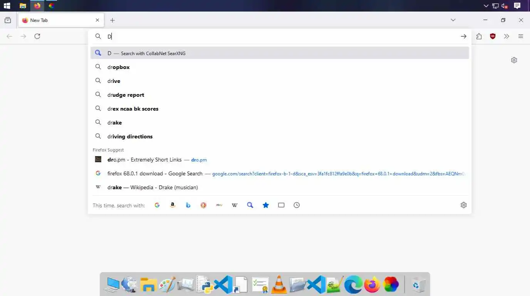Screen dimensions: 530x296
Task: Open Recycle Bin in dock
Action: click(x=418, y=285)
